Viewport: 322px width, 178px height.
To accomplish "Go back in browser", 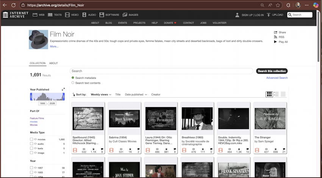I will tap(5, 5).
